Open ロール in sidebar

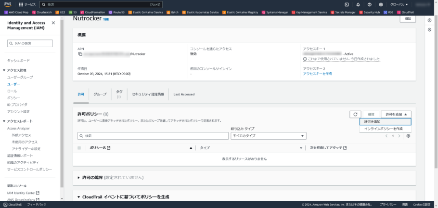pyautogui.click(x=12, y=91)
